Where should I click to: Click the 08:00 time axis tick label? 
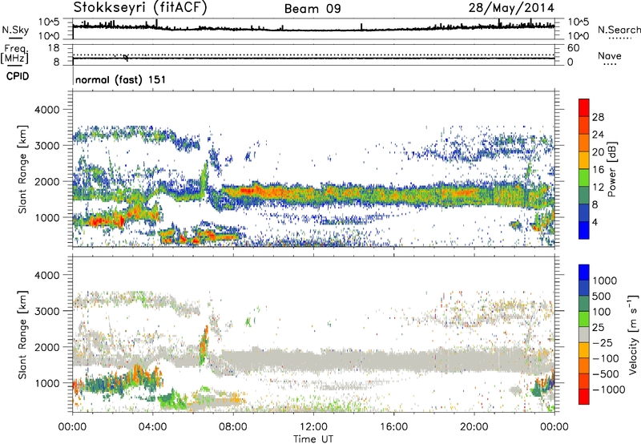coord(233,427)
